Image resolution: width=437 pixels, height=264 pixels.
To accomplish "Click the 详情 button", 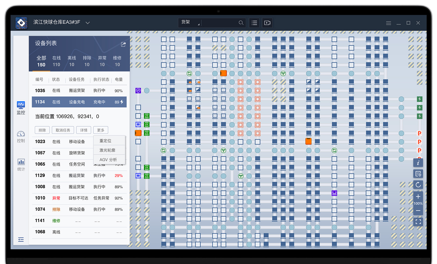I will (x=84, y=130).
